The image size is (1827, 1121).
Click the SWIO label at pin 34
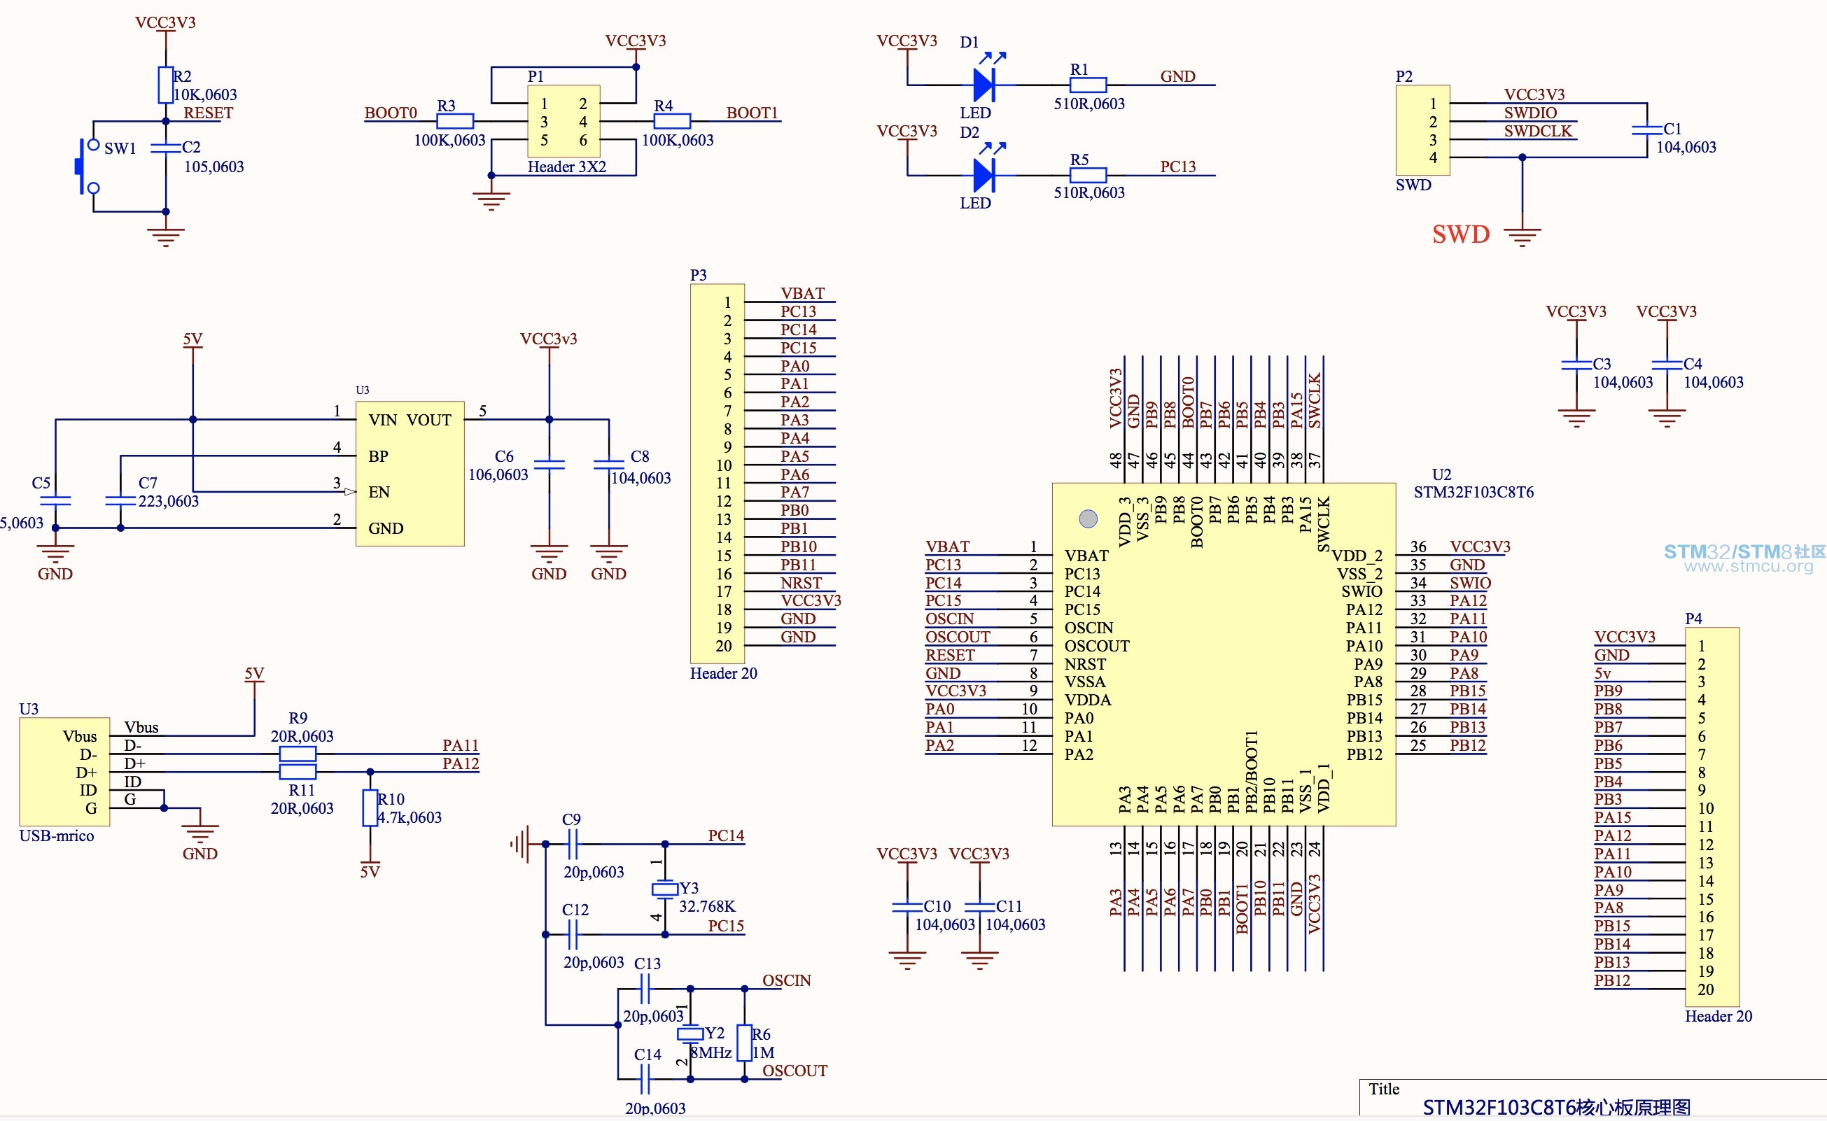[1469, 583]
